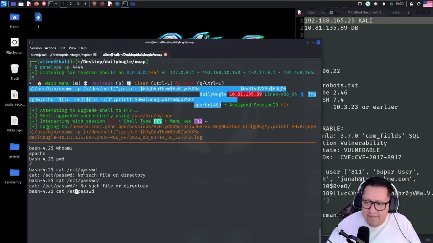Click the Save button in text editor
Screen dimensions: 433x243
(x=396, y=12)
